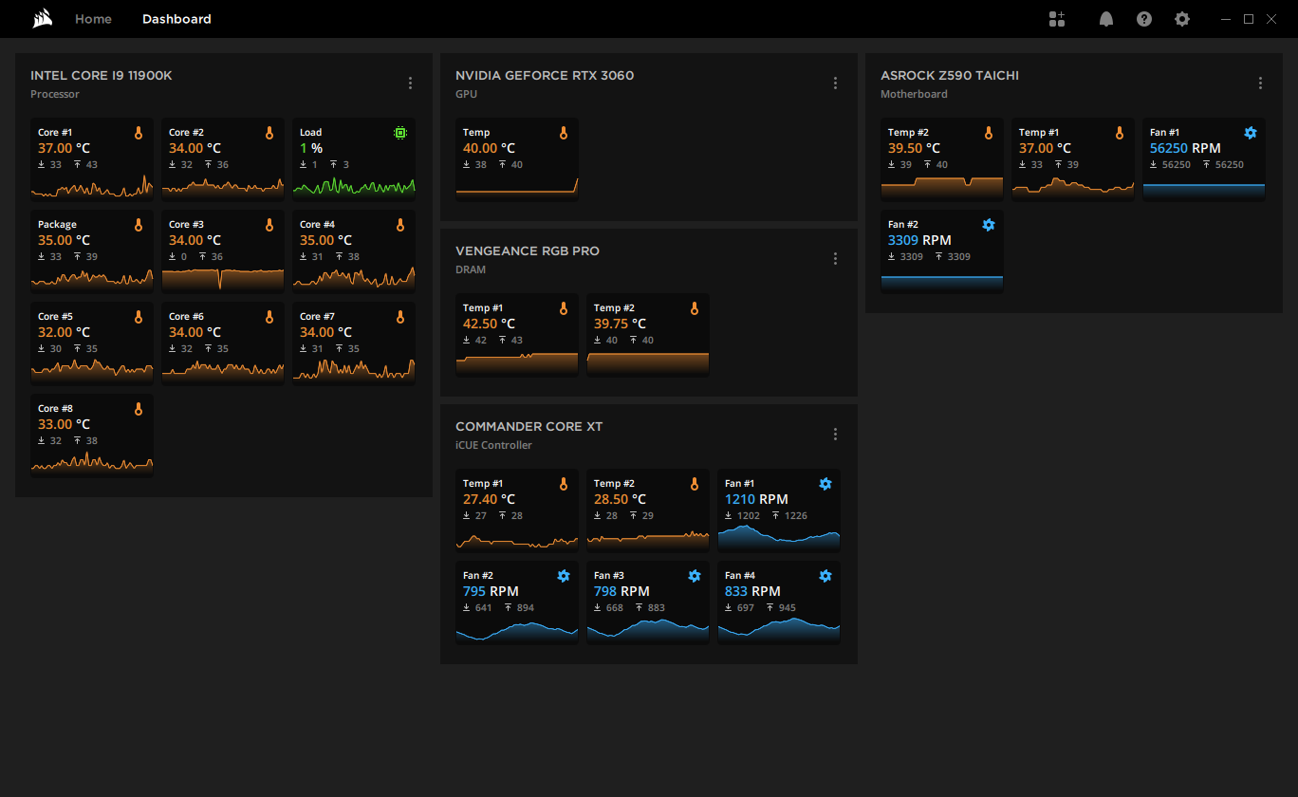Click thermometer icon on Core #1 tile

point(139,133)
